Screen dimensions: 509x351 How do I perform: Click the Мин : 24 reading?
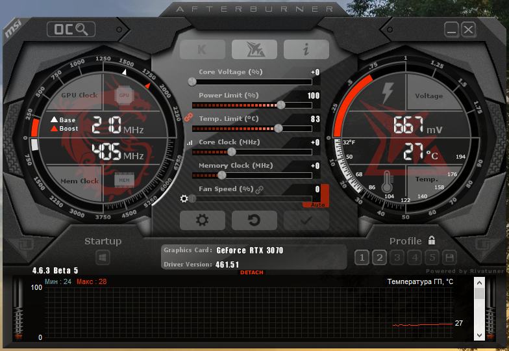pyautogui.click(x=58, y=281)
